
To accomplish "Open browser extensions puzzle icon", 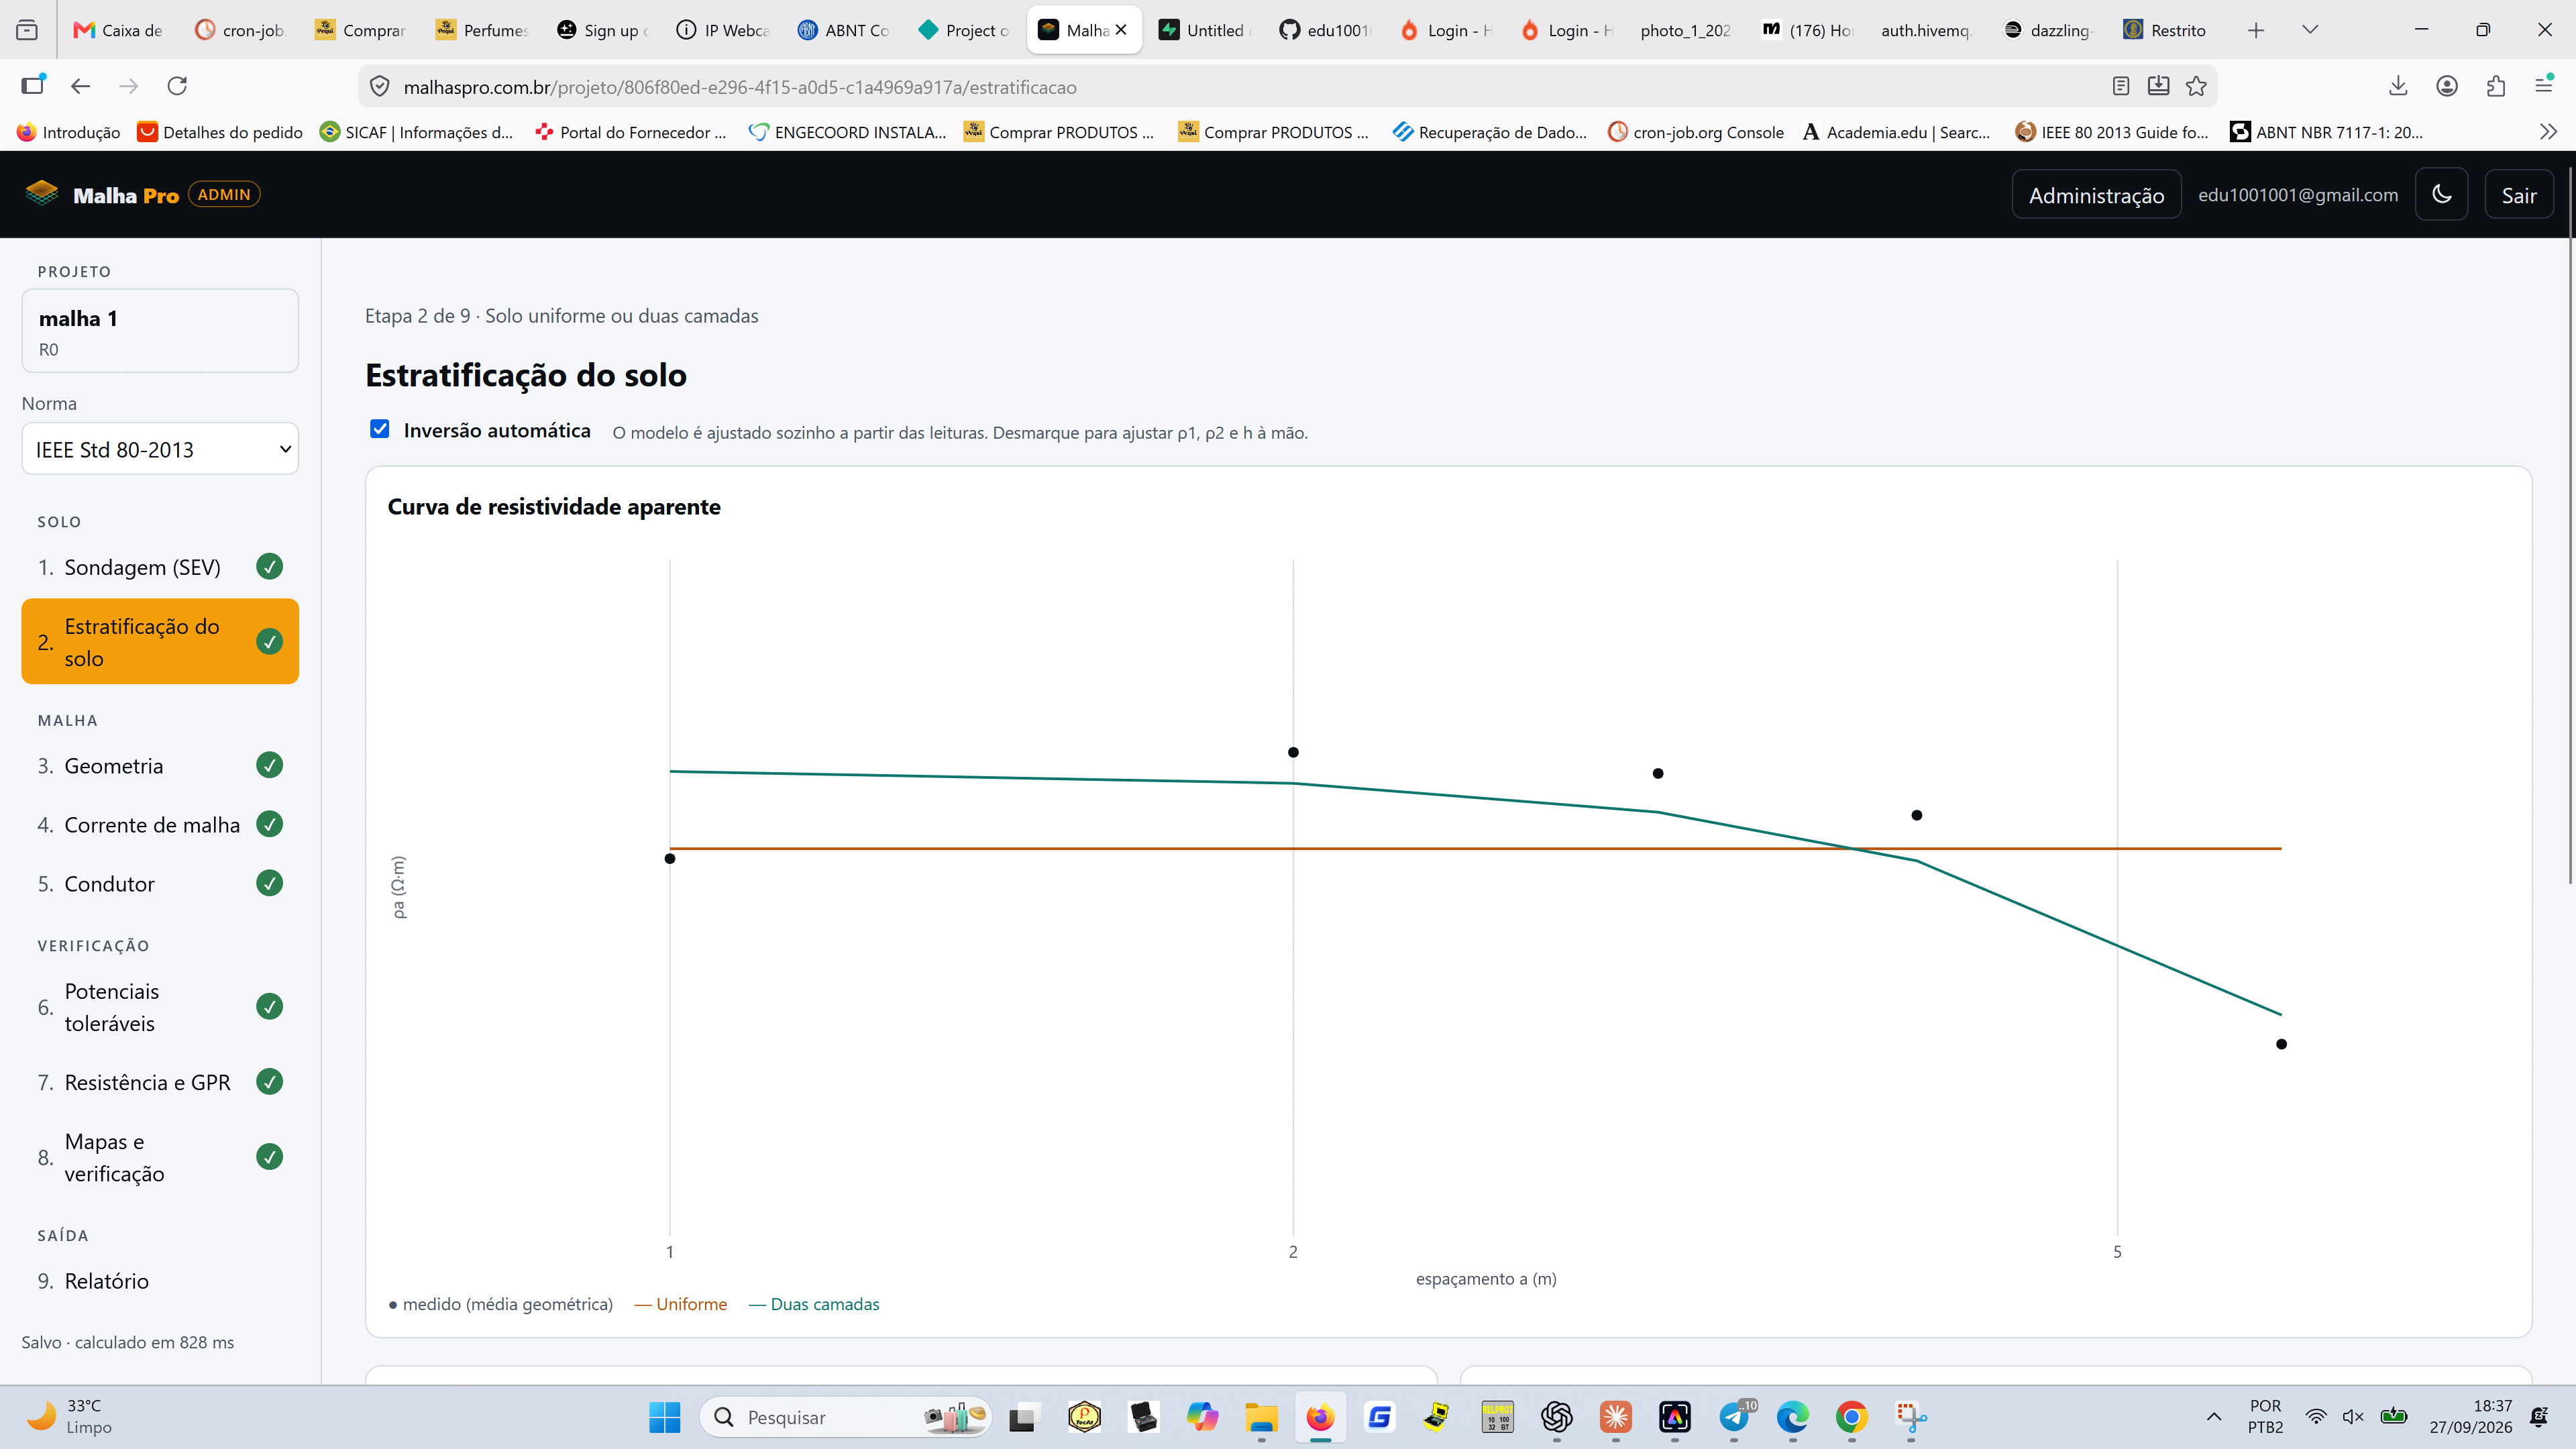I will click(2496, 86).
